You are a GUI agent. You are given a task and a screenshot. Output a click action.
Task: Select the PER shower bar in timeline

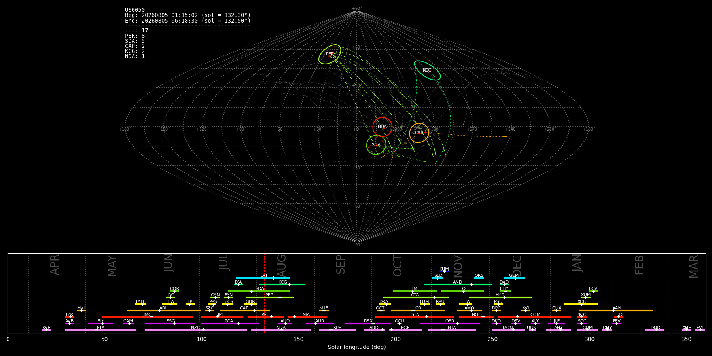click(x=269, y=297)
